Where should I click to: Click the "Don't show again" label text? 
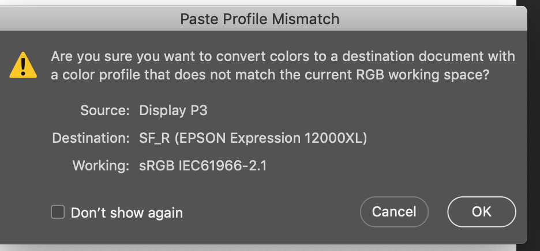[x=126, y=213]
